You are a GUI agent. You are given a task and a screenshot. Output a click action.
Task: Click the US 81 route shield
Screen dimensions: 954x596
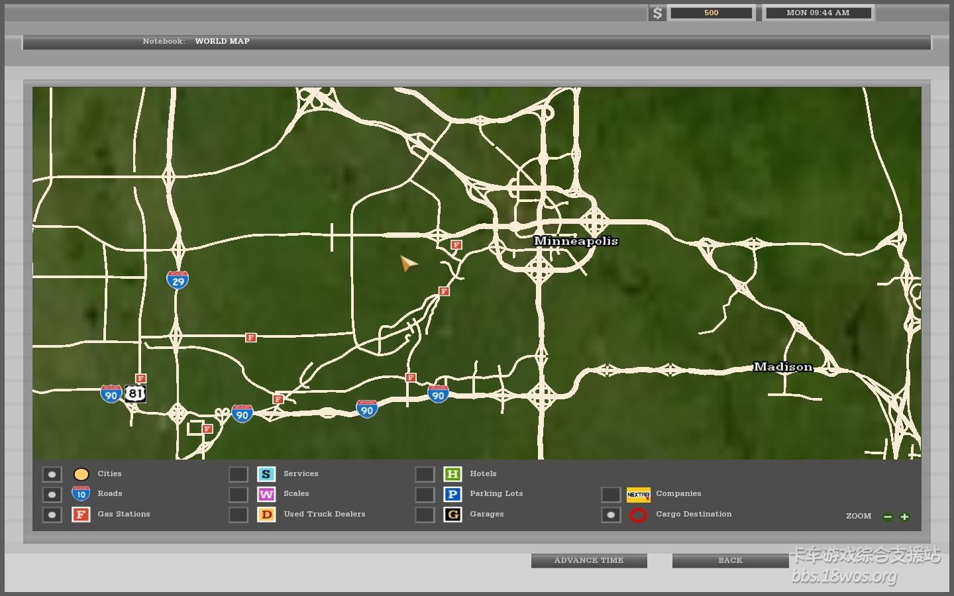click(135, 393)
